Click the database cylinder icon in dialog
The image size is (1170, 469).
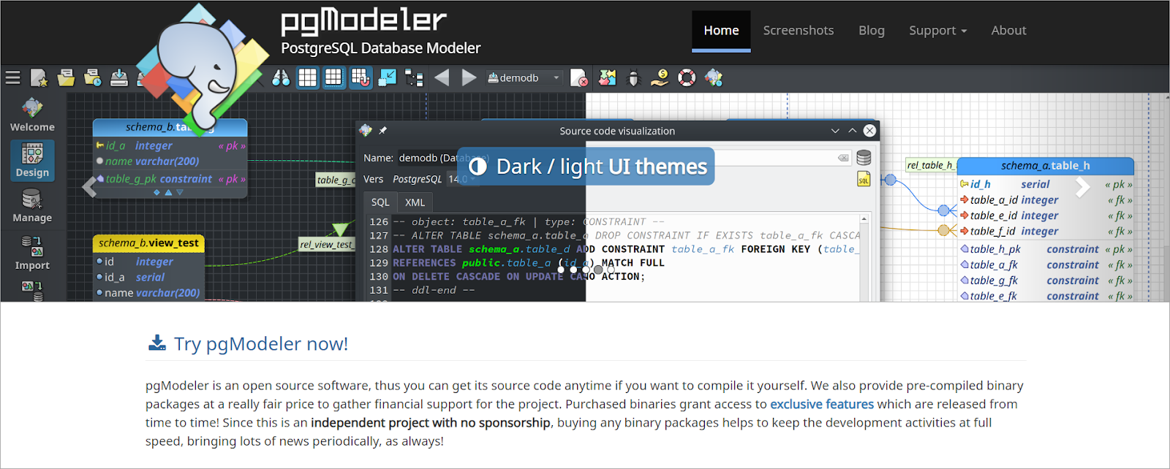coord(864,158)
